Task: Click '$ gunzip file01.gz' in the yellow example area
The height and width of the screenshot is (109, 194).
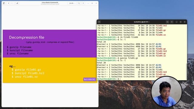Action: pyautogui.click(x=26, y=70)
